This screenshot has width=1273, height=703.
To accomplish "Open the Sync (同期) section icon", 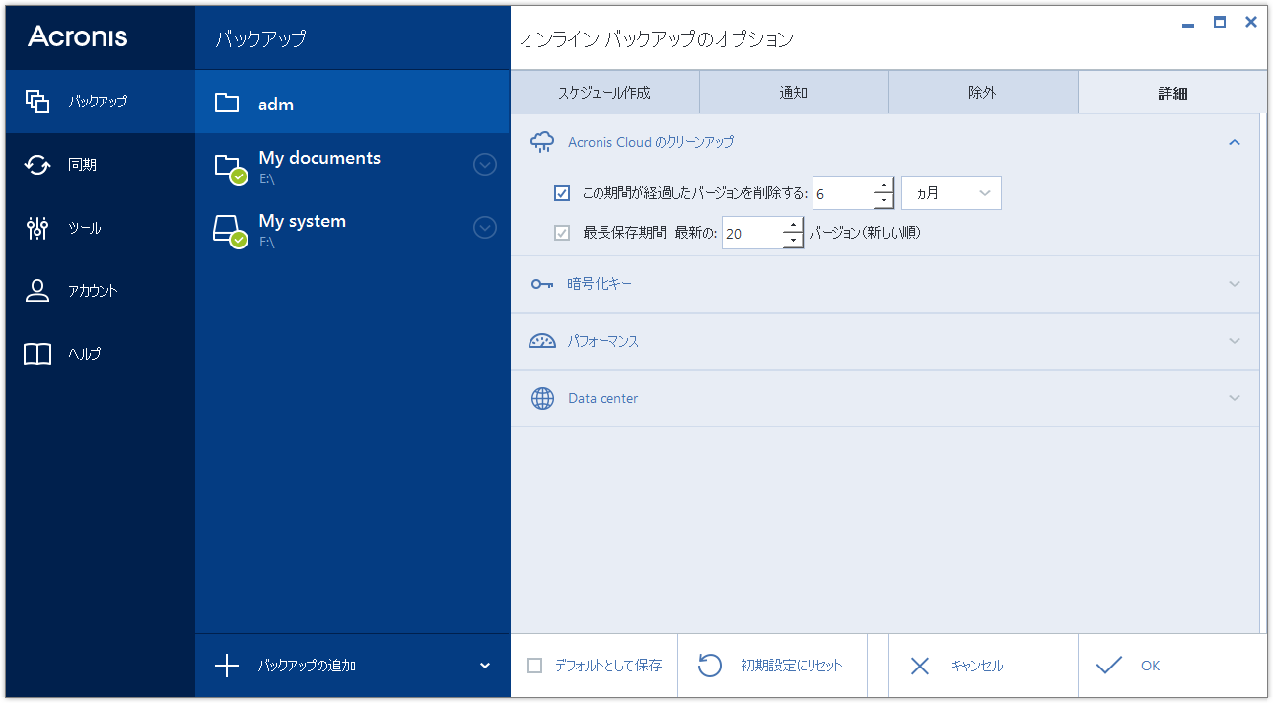I will click(37, 165).
